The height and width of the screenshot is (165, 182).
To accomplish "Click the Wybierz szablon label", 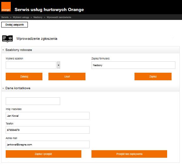I will [14, 58].
